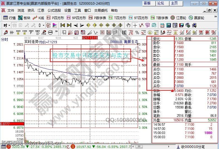Launch the 赢家轮 Big wheel
Viewport: 219px width, 149px height.
pos(196,18)
